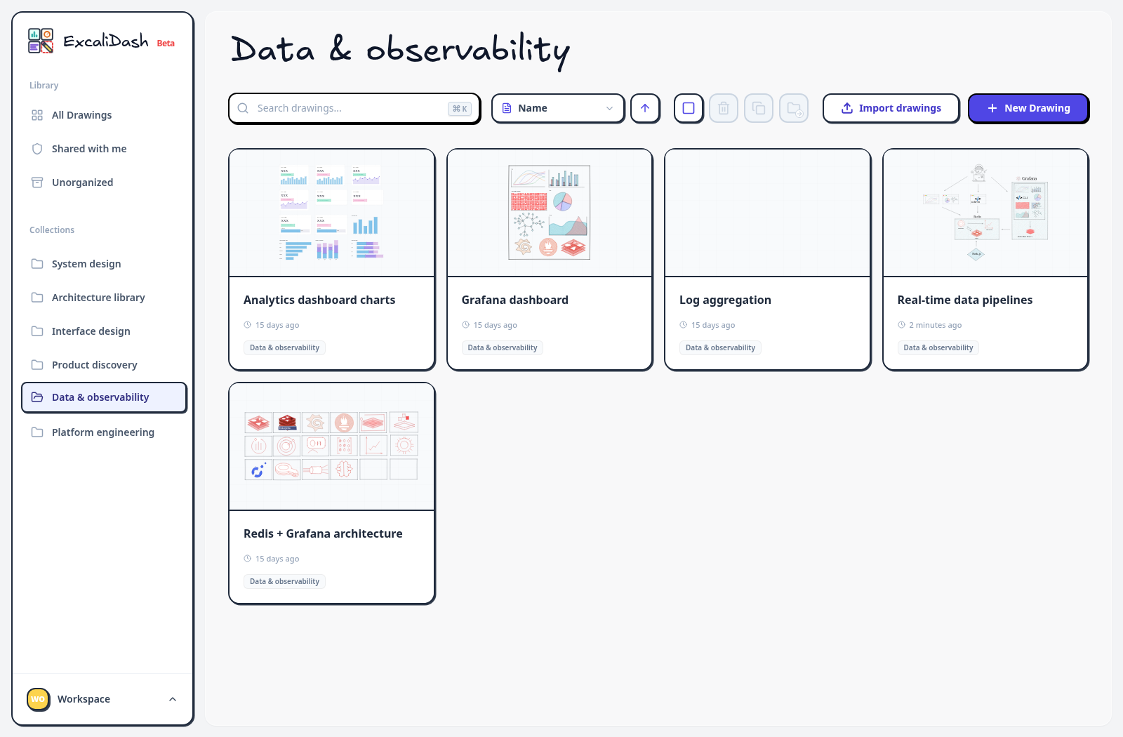1123x737 pixels.
Task: Open All Drawings in the sidebar
Action: pyautogui.click(x=104, y=115)
